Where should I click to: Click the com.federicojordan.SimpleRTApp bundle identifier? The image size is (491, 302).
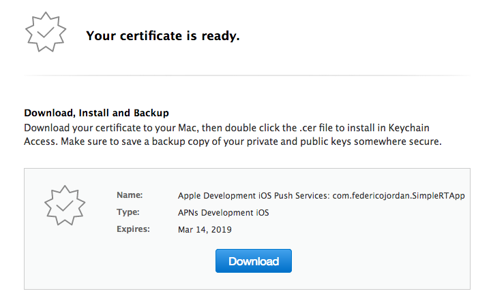tap(399, 196)
